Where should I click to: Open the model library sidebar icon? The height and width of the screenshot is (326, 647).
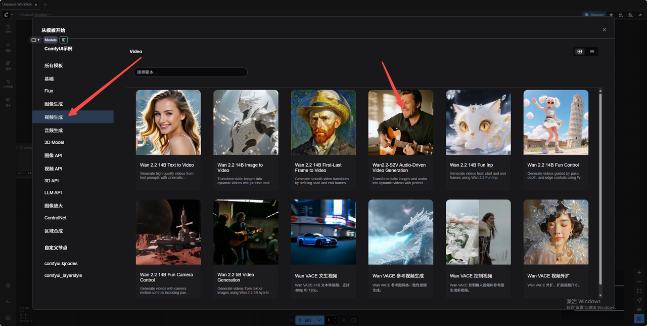point(8,64)
